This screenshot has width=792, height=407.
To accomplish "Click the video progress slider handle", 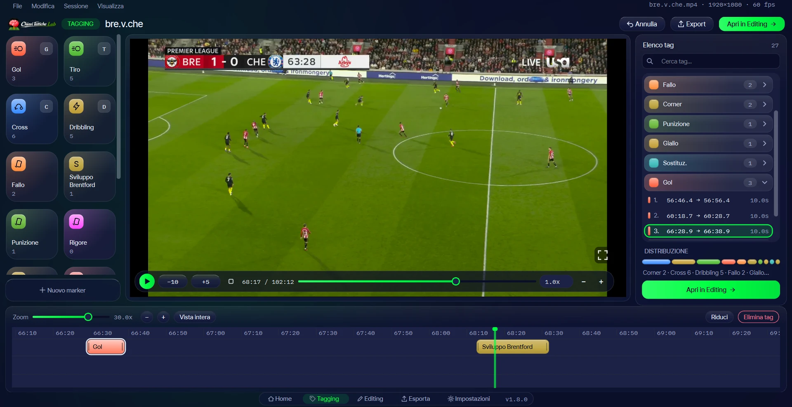I will click(456, 281).
